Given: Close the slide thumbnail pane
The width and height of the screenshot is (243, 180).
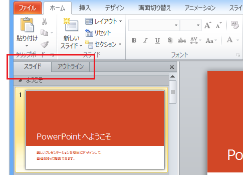Looking at the screenshot, I should click(x=172, y=67).
